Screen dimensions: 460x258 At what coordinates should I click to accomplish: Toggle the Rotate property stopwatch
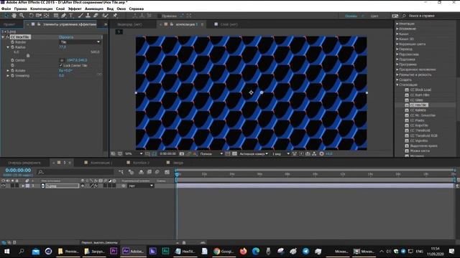point(13,70)
